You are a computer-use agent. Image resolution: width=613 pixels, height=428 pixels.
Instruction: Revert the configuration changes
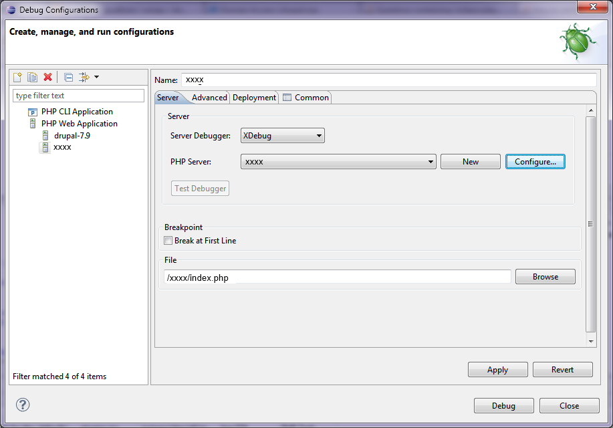click(x=563, y=370)
